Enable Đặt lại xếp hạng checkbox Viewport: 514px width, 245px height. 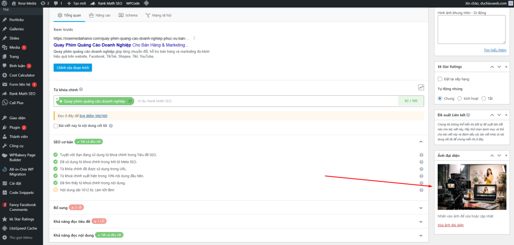click(x=440, y=79)
